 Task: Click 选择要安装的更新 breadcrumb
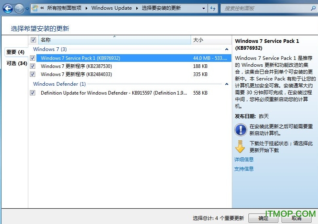[x=161, y=8]
